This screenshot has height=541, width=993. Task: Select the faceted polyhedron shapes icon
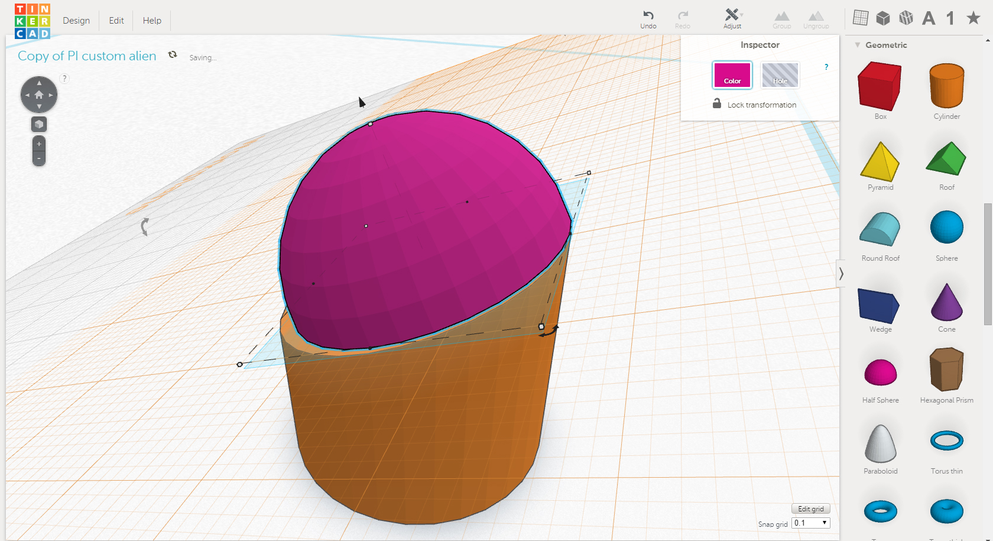[x=906, y=18]
